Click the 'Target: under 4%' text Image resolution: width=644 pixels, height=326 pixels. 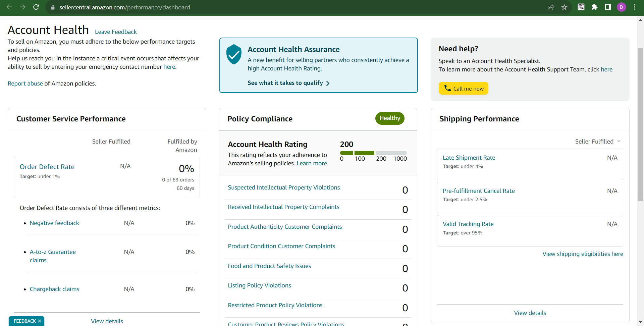click(463, 166)
